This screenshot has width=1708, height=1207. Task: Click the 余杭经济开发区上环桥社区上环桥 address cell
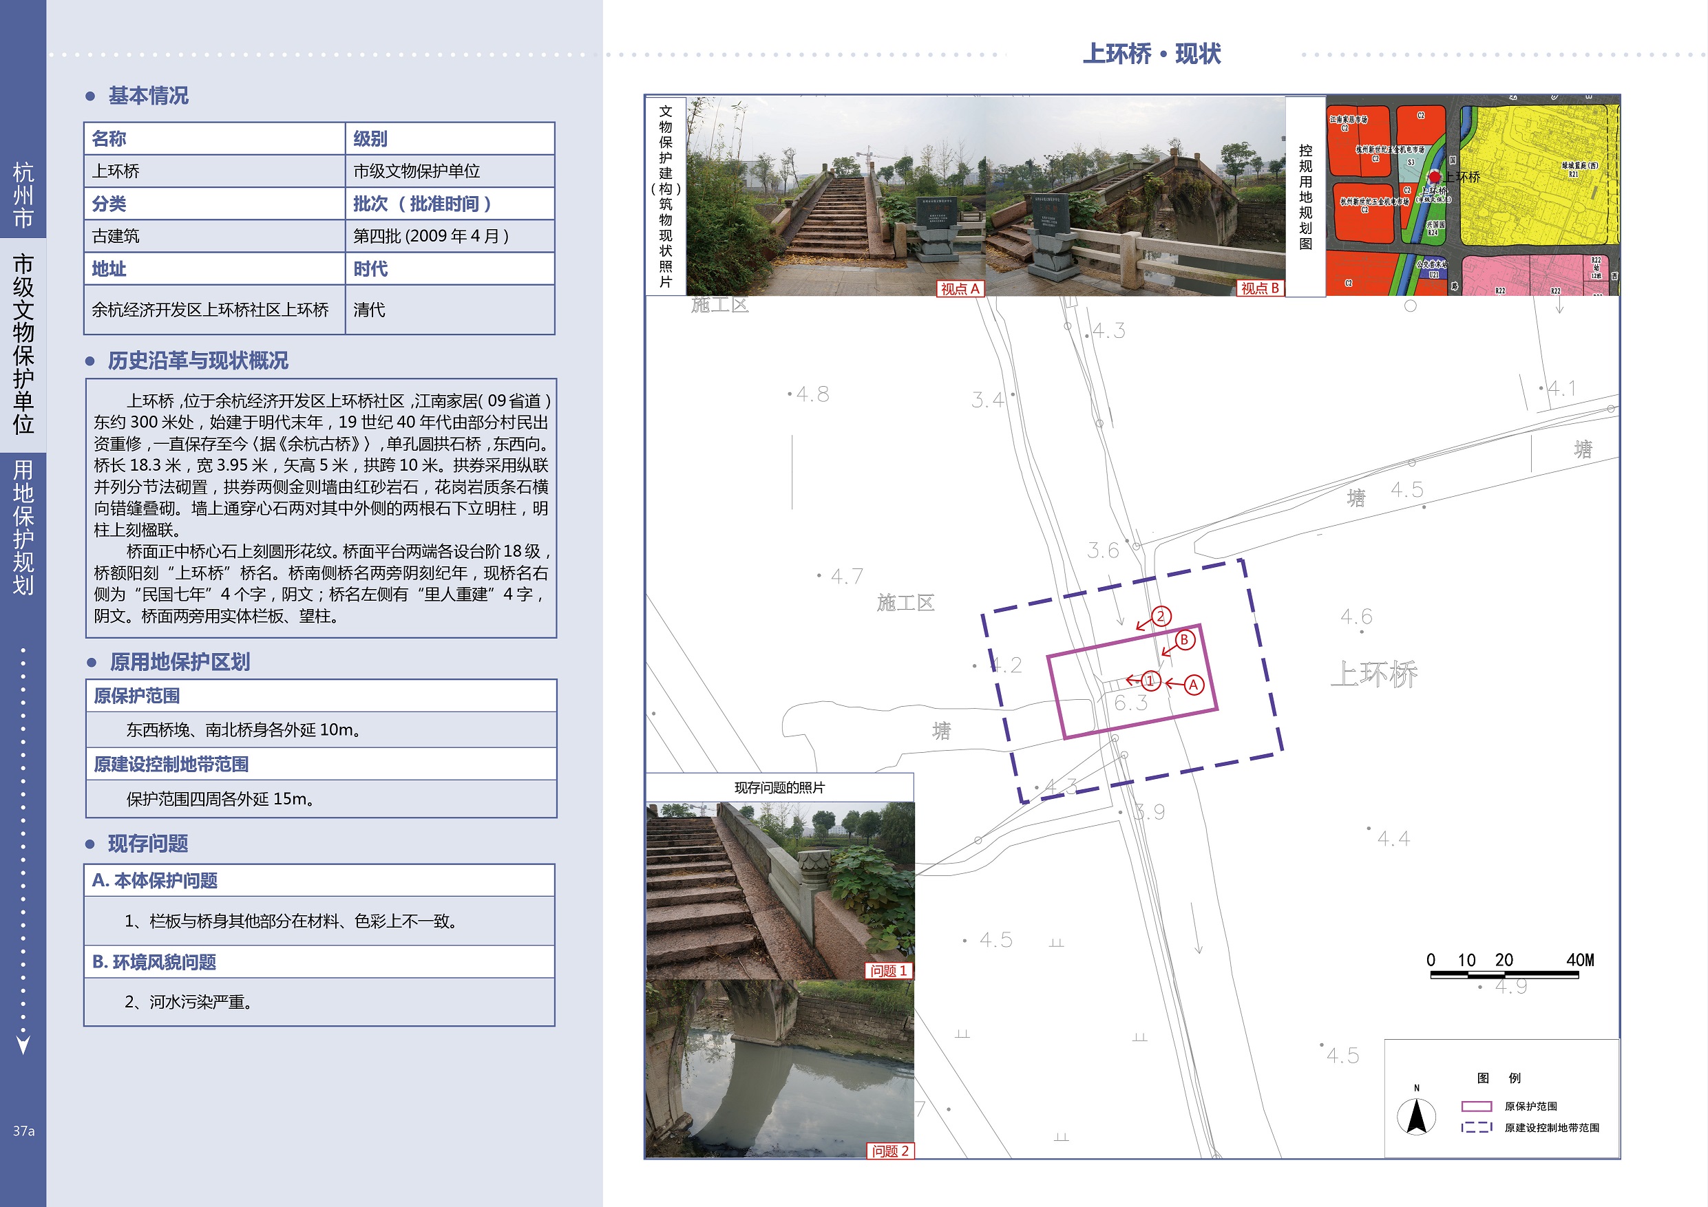point(214,310)
